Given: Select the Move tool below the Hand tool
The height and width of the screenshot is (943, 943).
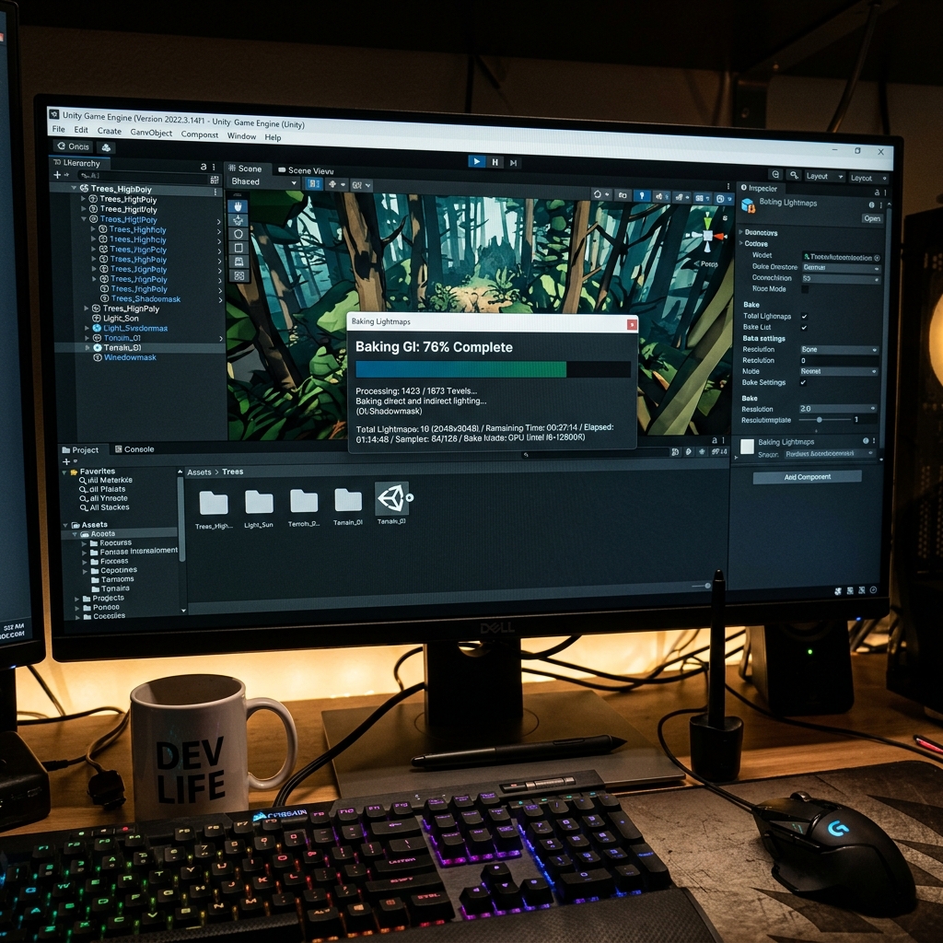Looking at the screenshot, I should 239,221.
